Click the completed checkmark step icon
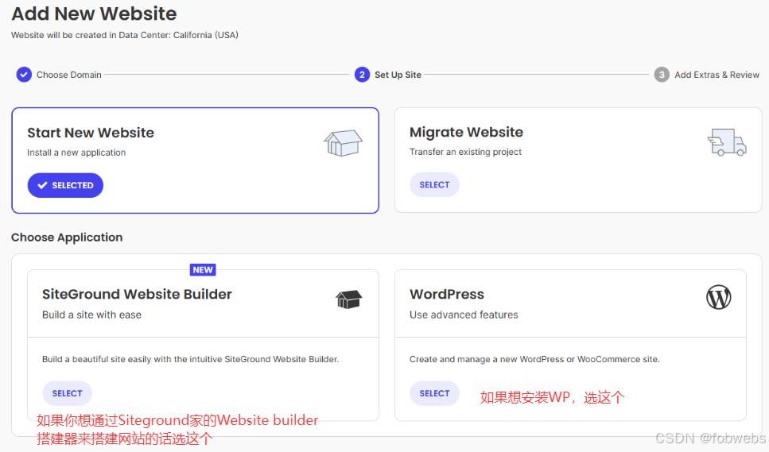The width and height of the screenshot is (769, 452). [x=24, y=75]
